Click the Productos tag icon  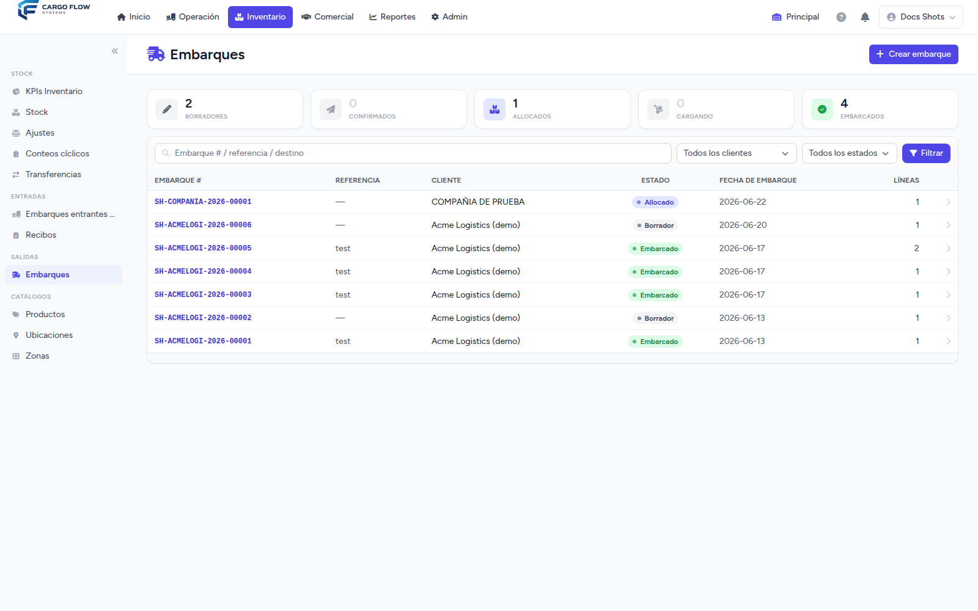click(16, 315)
